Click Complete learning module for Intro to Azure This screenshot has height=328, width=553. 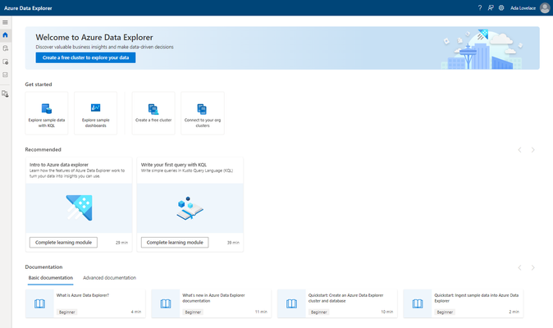[63, 243]
